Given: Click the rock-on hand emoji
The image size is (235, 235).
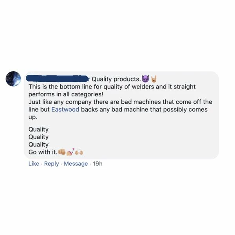Looking at the screenshot, I should tap(153, 79).
